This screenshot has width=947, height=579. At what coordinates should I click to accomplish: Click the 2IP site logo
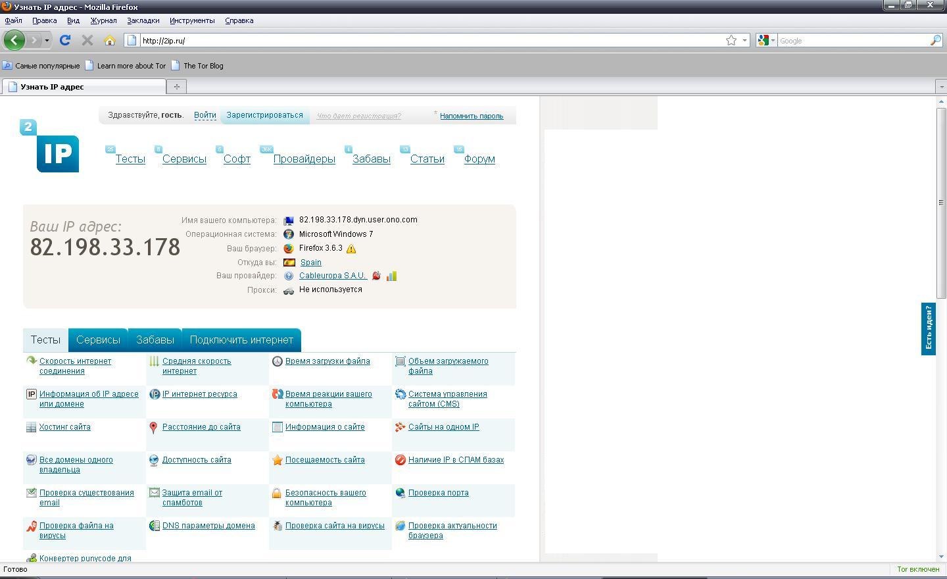51,146
